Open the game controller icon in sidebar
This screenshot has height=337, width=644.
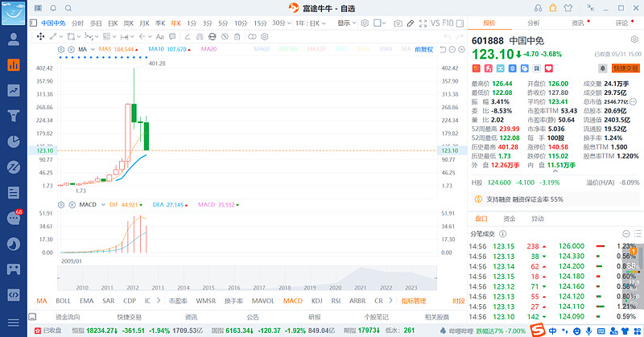(x=13, y=269)
